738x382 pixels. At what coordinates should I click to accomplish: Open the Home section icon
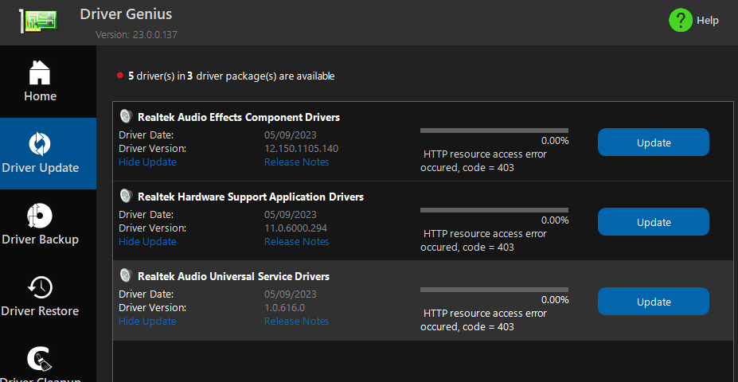(40, 72)
